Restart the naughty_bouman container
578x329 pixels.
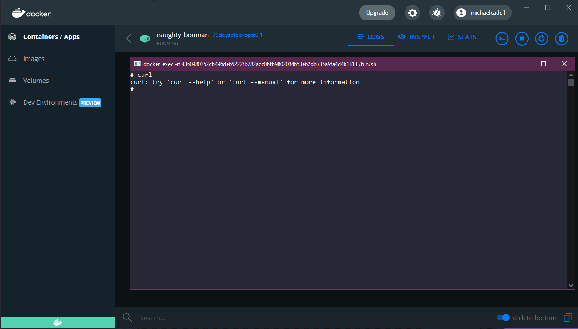(x=542, y=39)
